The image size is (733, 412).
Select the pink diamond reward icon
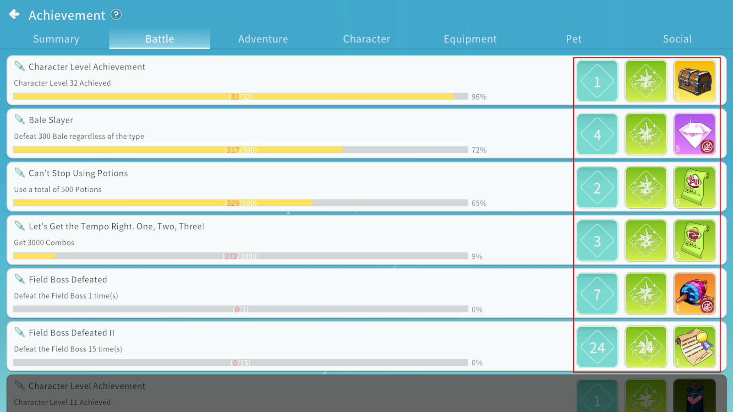coord(694,134)
